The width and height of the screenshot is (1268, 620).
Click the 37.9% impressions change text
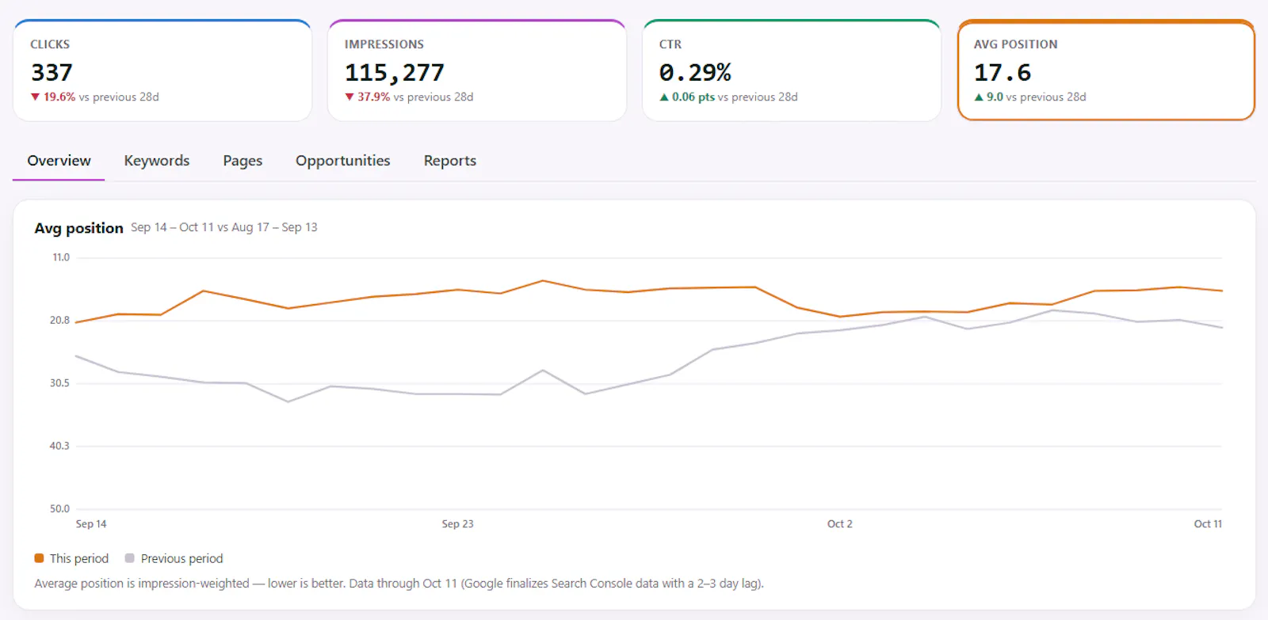pos(374,97)
